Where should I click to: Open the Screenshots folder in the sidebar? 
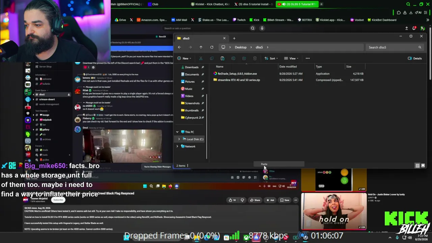(192, 103)
